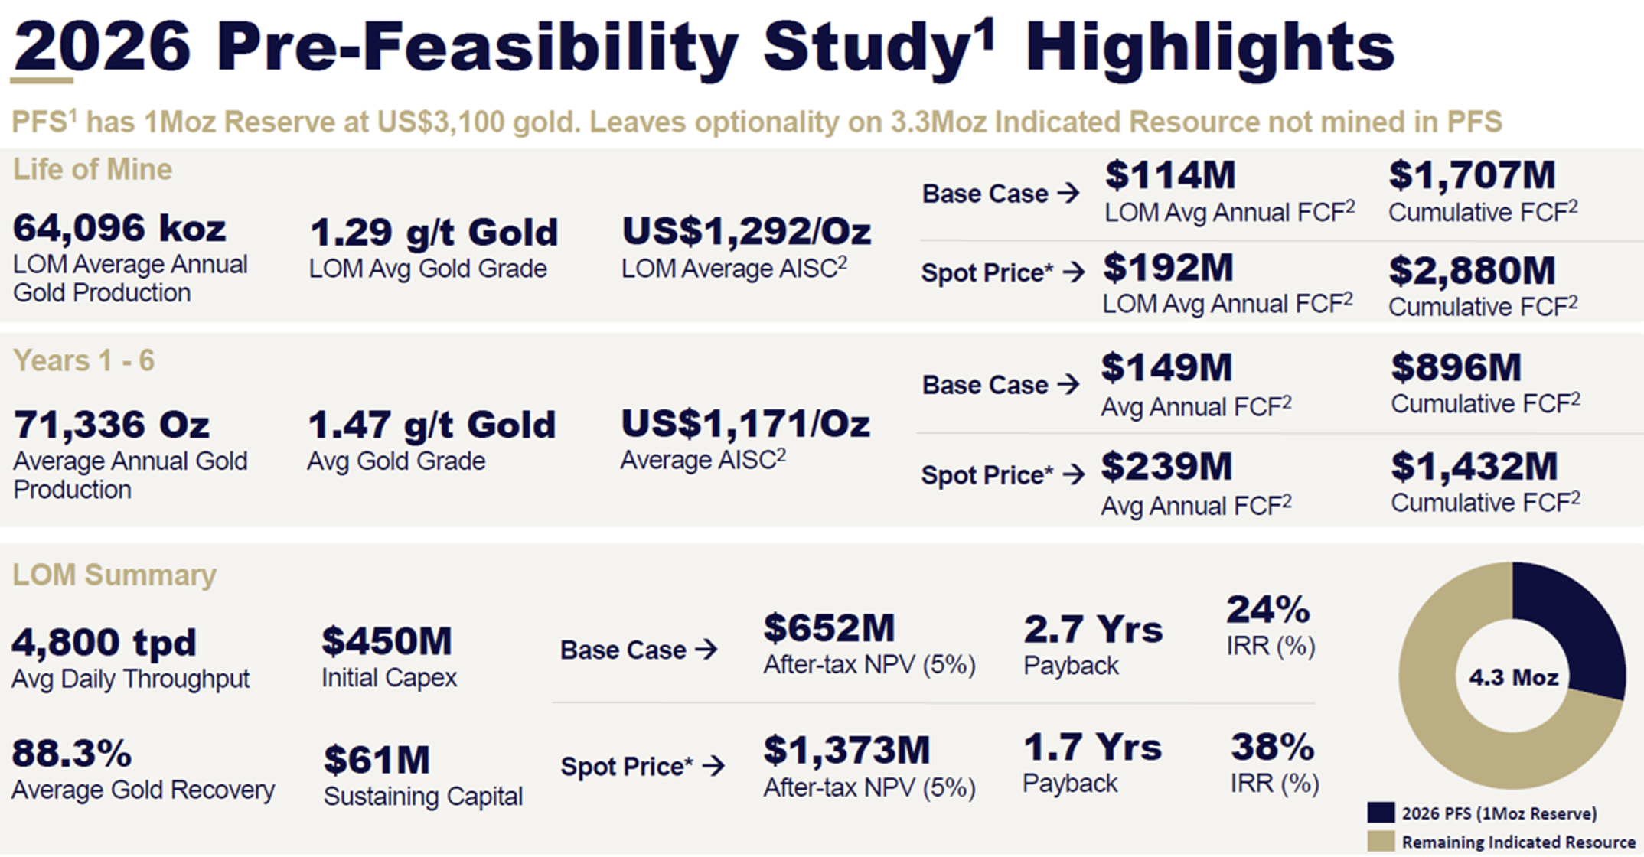Click the $1,373M After-tax NPV figure
This screenshot has width=1644, height=857.
[x=846, y=750]
